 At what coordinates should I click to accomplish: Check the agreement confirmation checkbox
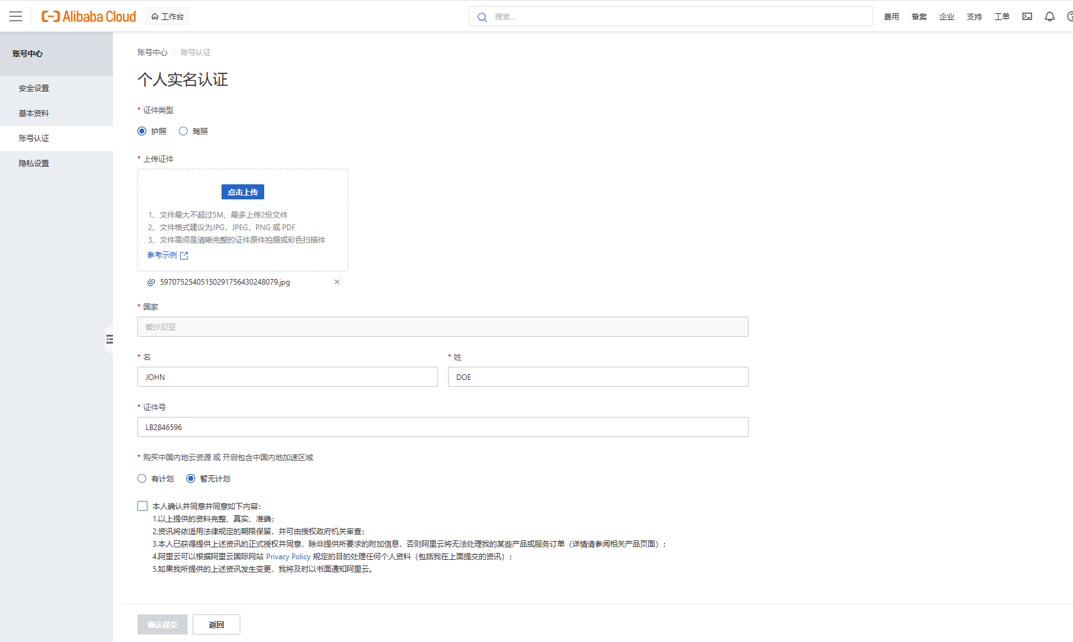142,505
